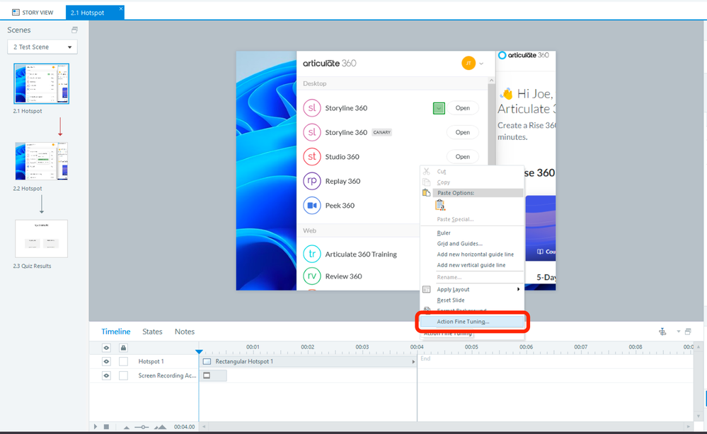Open the States tab

click(x=152, y=332)
